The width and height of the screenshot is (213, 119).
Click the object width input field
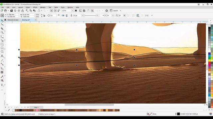tap(28, 15)
